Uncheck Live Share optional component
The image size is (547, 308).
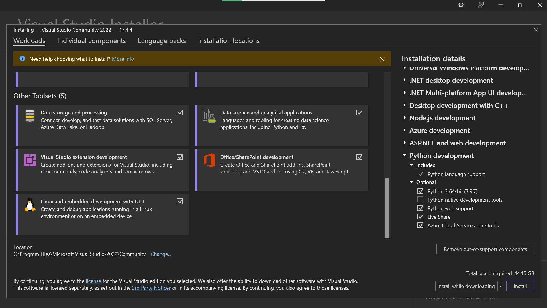[x=420, y=217]
